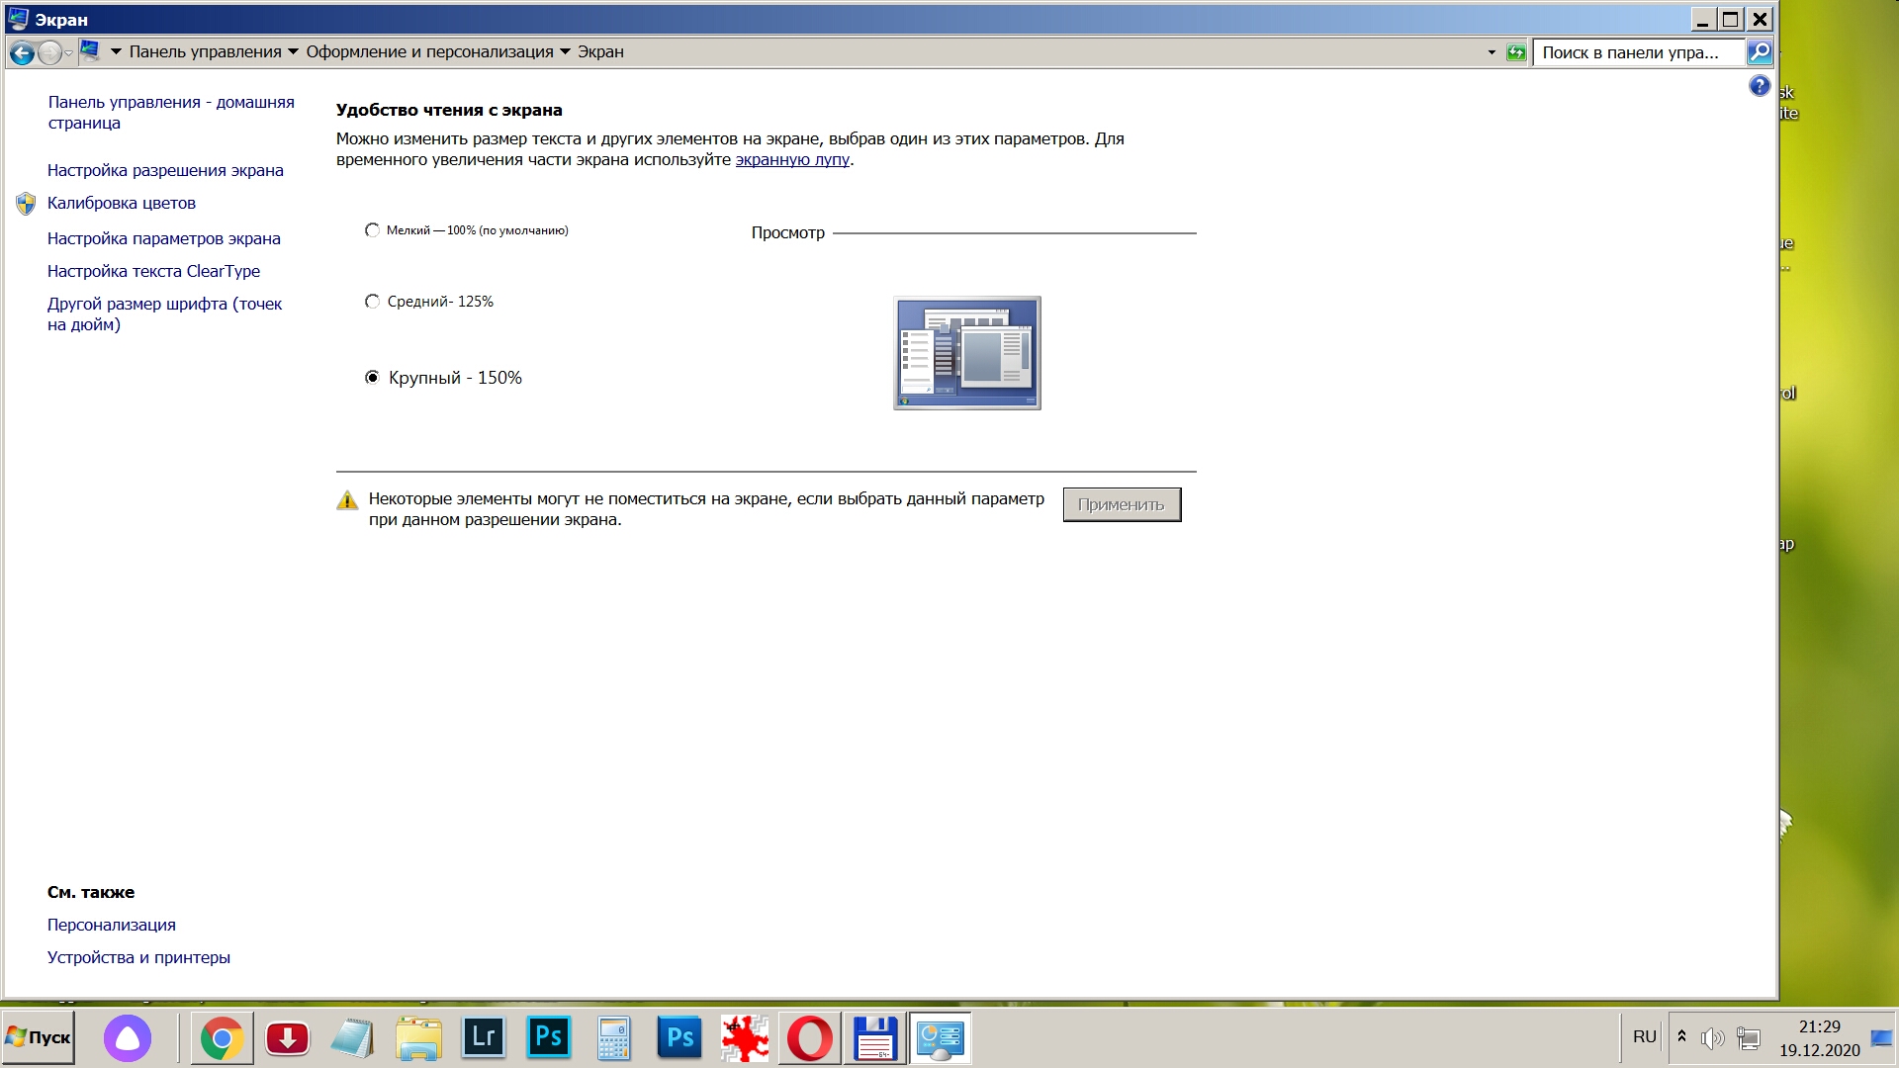Click the volume speaker tray icon
Screen dimensions: 1899x1068
point(1712,1038)
